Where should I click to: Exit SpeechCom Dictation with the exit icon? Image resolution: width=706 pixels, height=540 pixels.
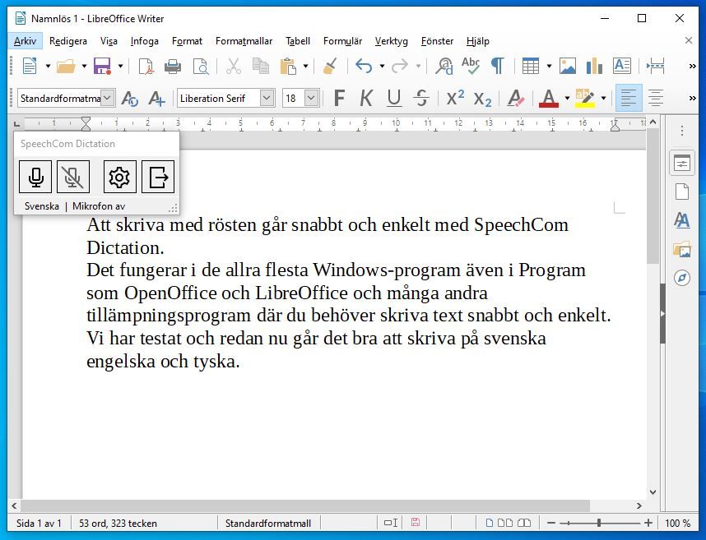[x=158, y=177]
